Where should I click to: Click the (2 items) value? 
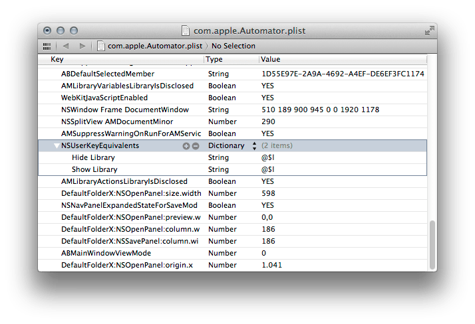pyautogui.click(x=277, y=145)
